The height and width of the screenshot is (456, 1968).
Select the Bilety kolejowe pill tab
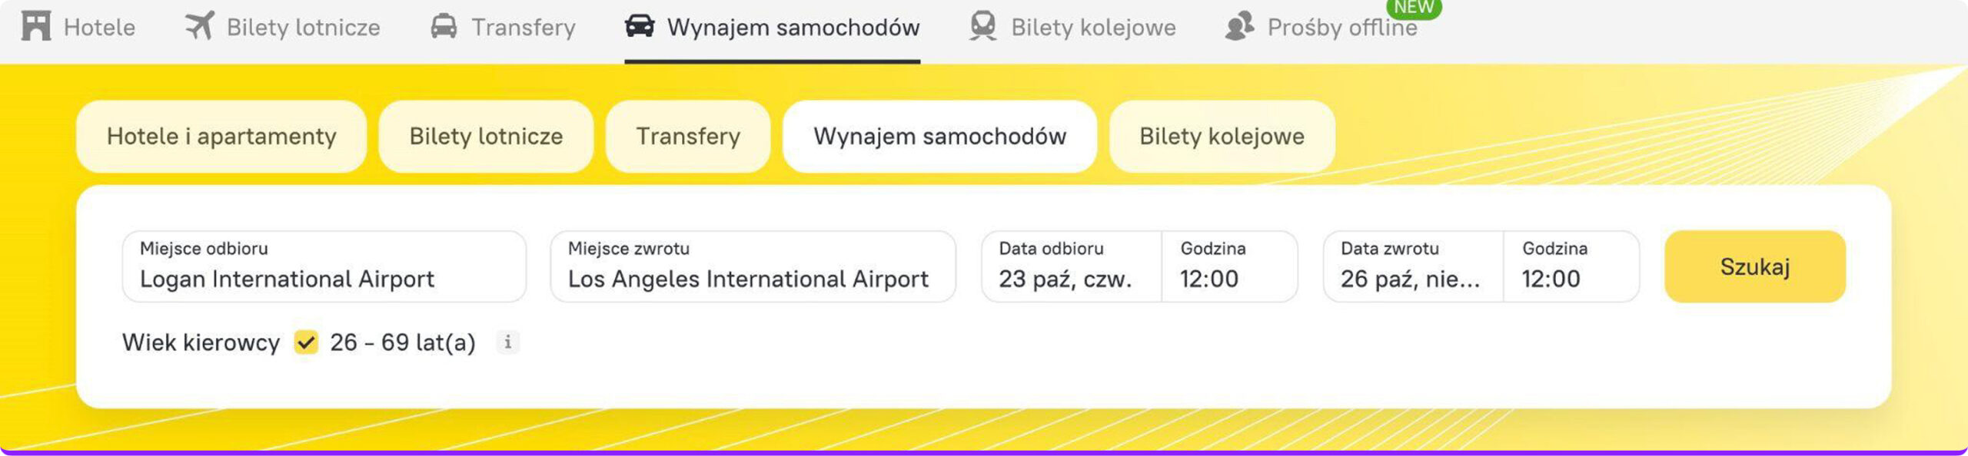pos(1222,137)
